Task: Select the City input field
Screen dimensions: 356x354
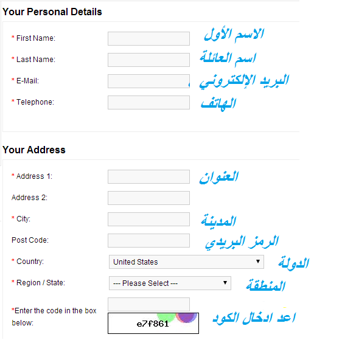Action: pyautogui.click(x=148, y=220)
